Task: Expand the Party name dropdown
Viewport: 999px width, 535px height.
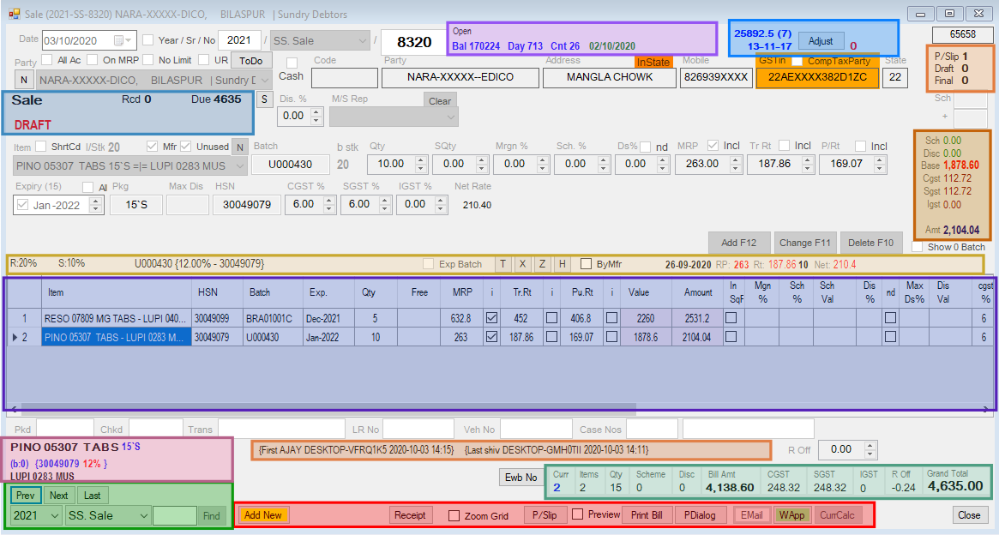Action: click(265, 80)
